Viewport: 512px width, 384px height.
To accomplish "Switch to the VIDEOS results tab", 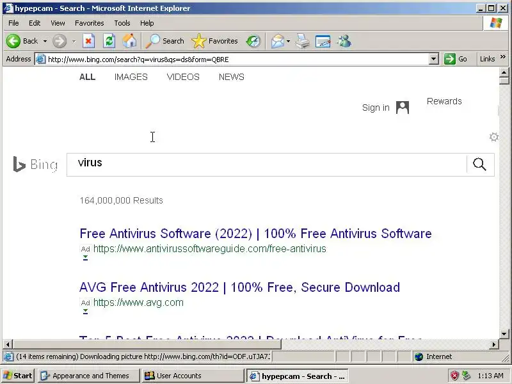I will 183,77.
